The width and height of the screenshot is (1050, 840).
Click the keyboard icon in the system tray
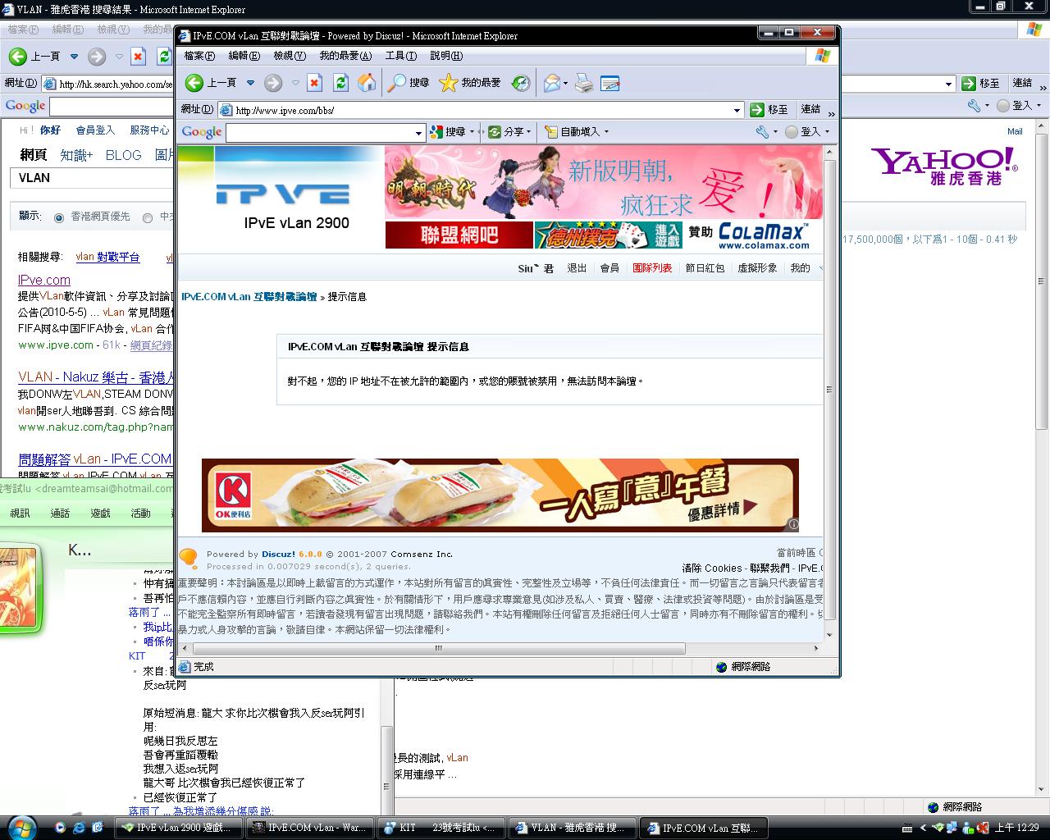[906, 828]
